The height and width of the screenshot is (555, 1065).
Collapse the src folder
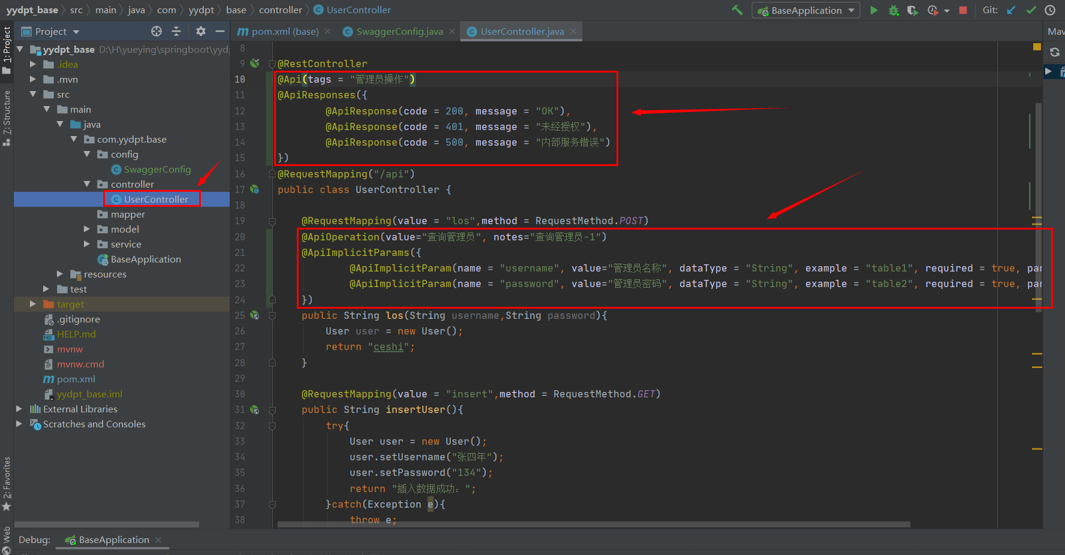[33, 94]
